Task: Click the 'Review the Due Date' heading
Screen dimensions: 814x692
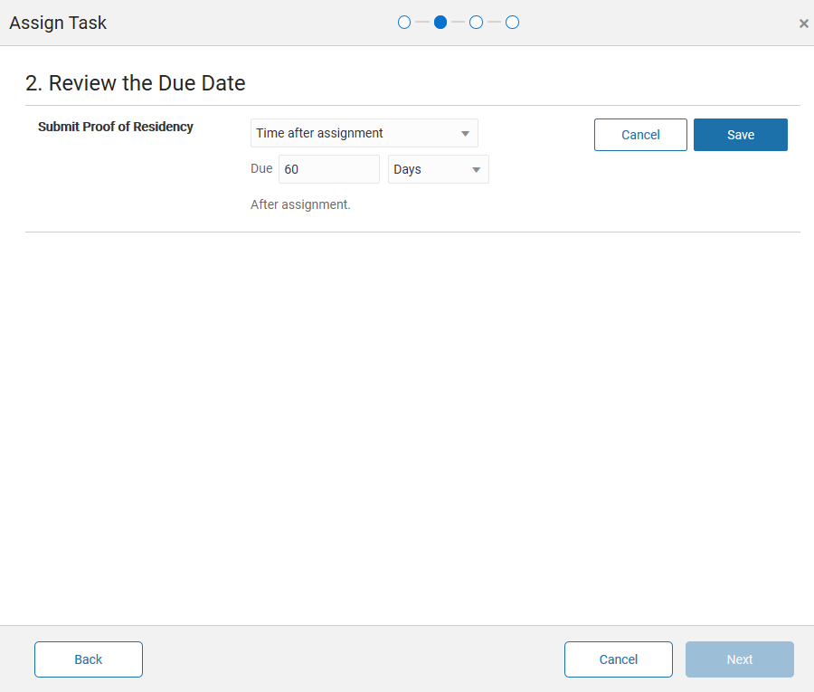Action: 136,83
